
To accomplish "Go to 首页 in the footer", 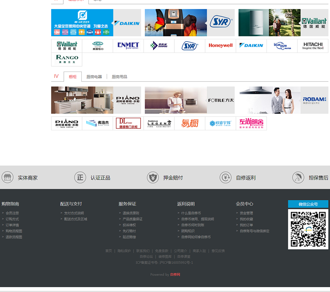I will point(109,251).
